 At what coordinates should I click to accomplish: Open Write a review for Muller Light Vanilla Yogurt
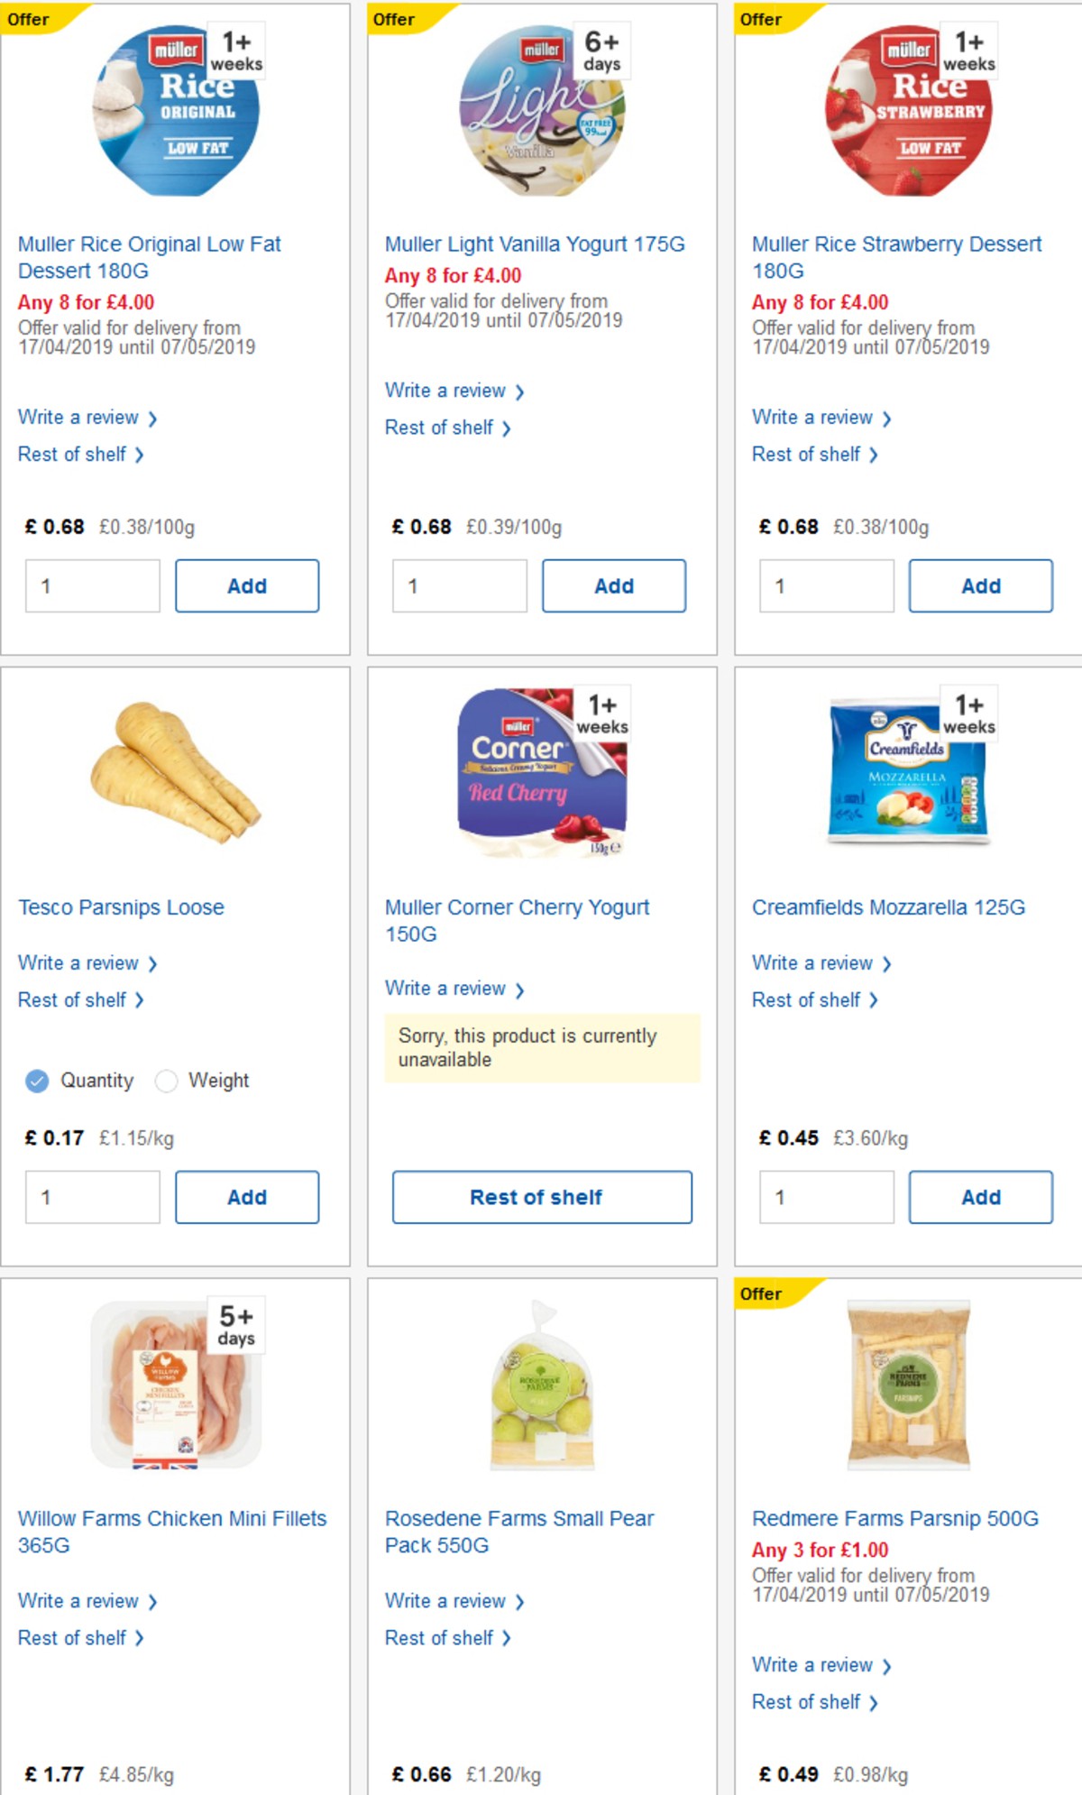[445, 390]
